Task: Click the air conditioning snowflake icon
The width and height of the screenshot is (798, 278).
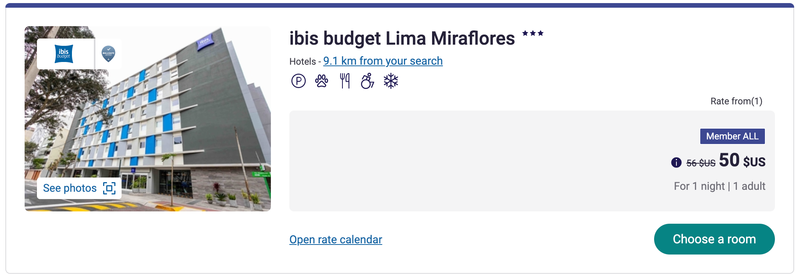Action: [x=391, y=81]
